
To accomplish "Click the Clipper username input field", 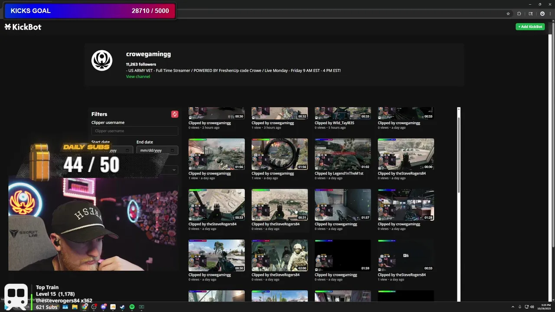I will (134, 131).
